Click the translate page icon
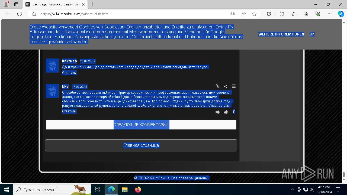 (x=233, y=14)
